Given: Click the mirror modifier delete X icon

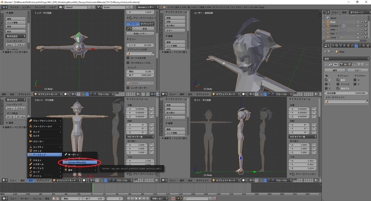Looking at the screenshot, I should (x=367, y=64).
